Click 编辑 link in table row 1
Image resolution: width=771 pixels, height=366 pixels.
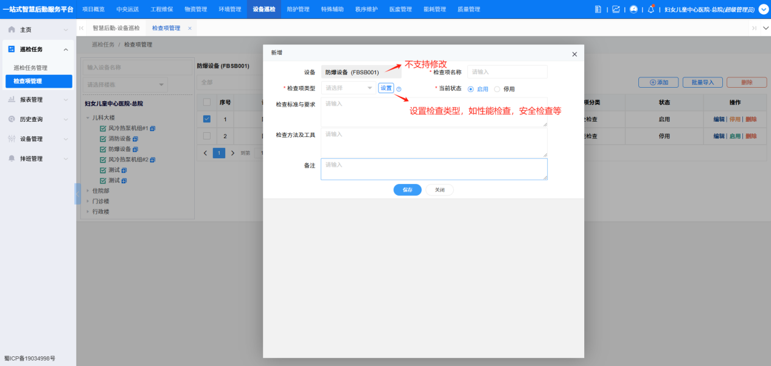click(x=719, y=119)
